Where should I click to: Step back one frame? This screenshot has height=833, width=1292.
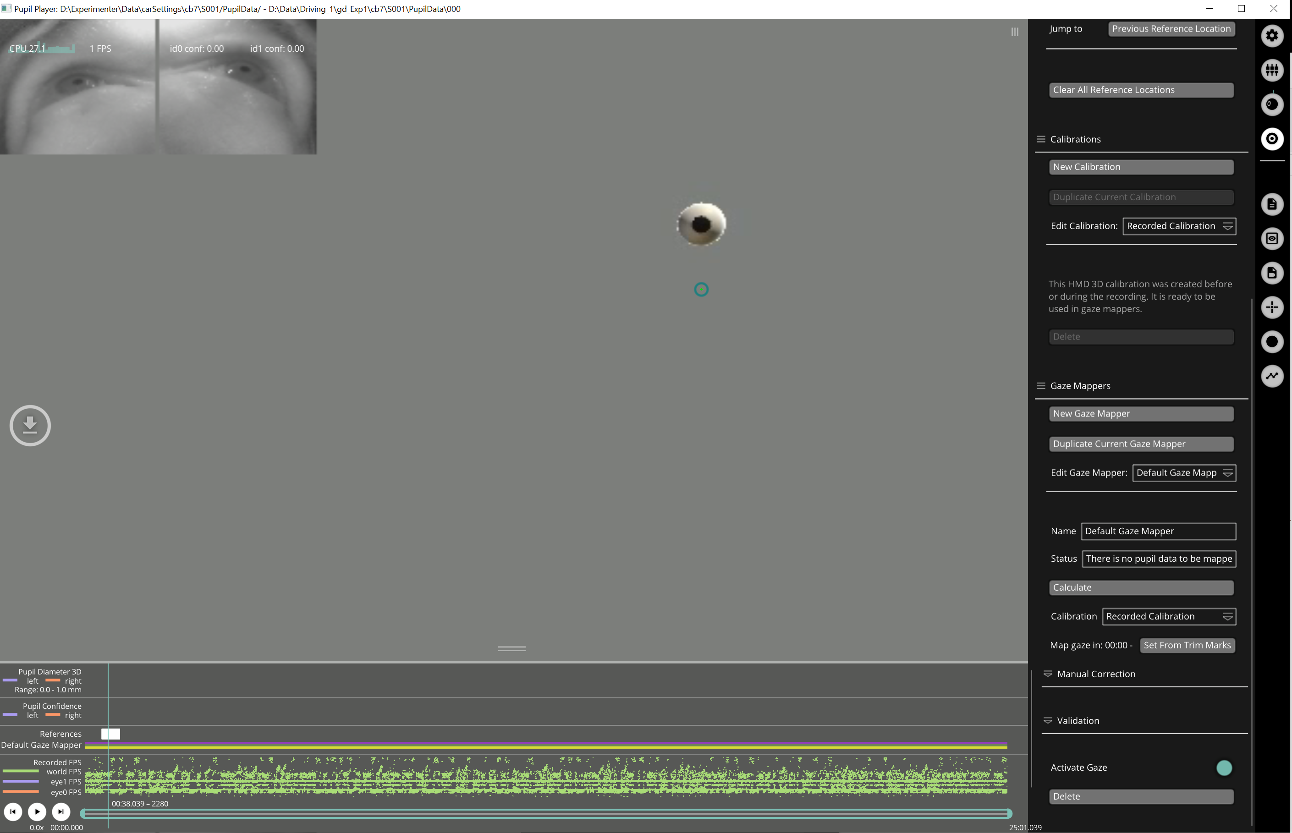coord(13,811)
